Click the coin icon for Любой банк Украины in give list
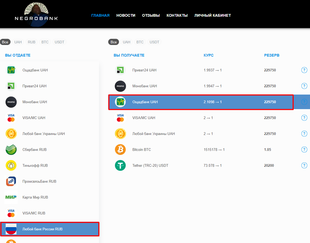Screen dimensions: 310x243 11,134
